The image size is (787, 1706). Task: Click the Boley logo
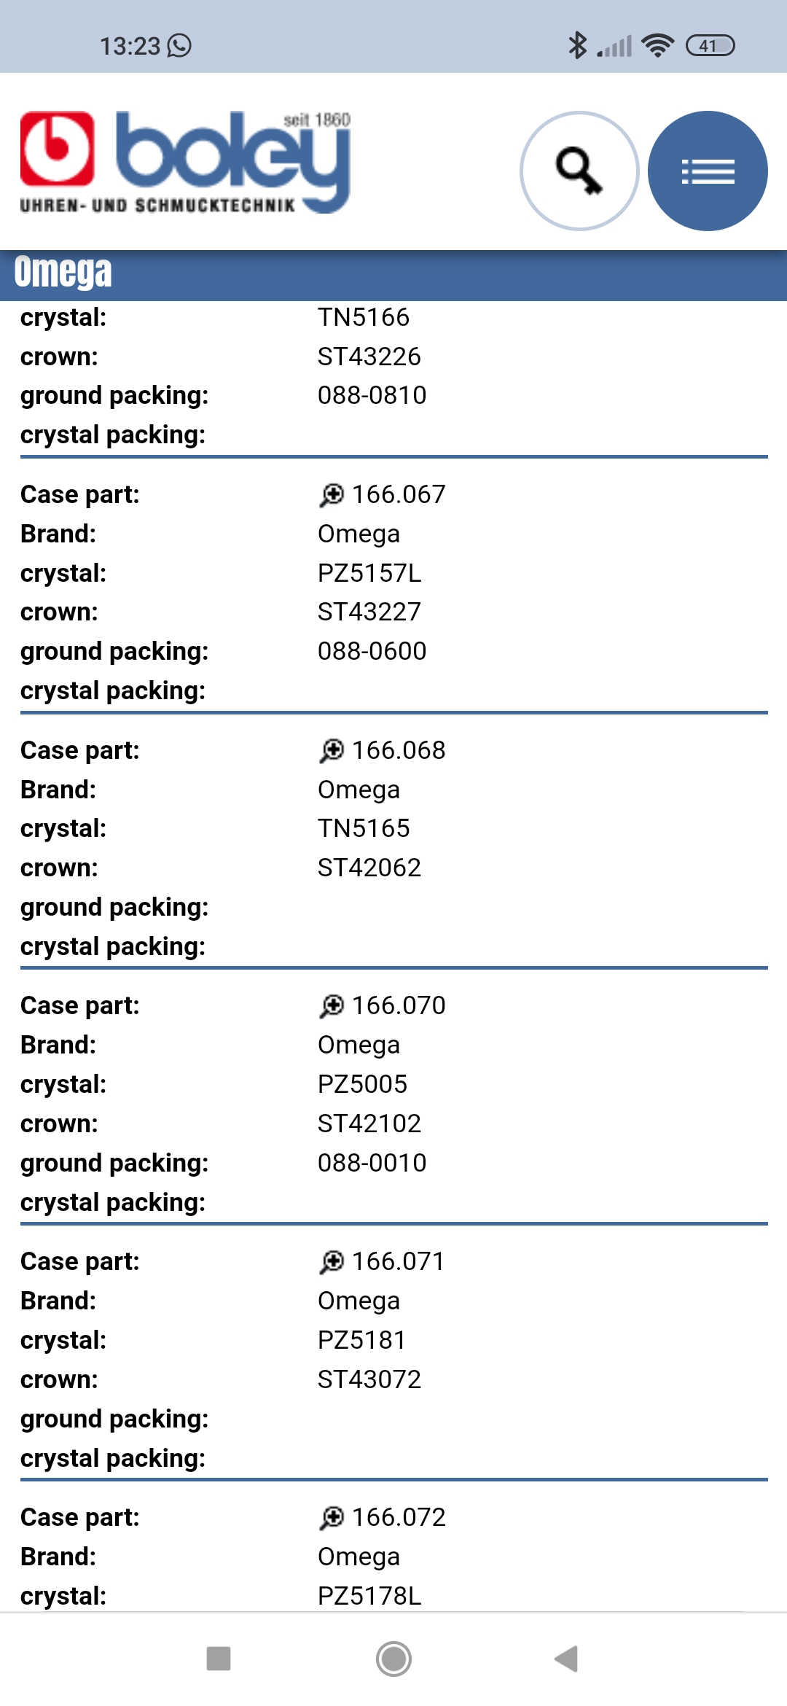point(185,163)
